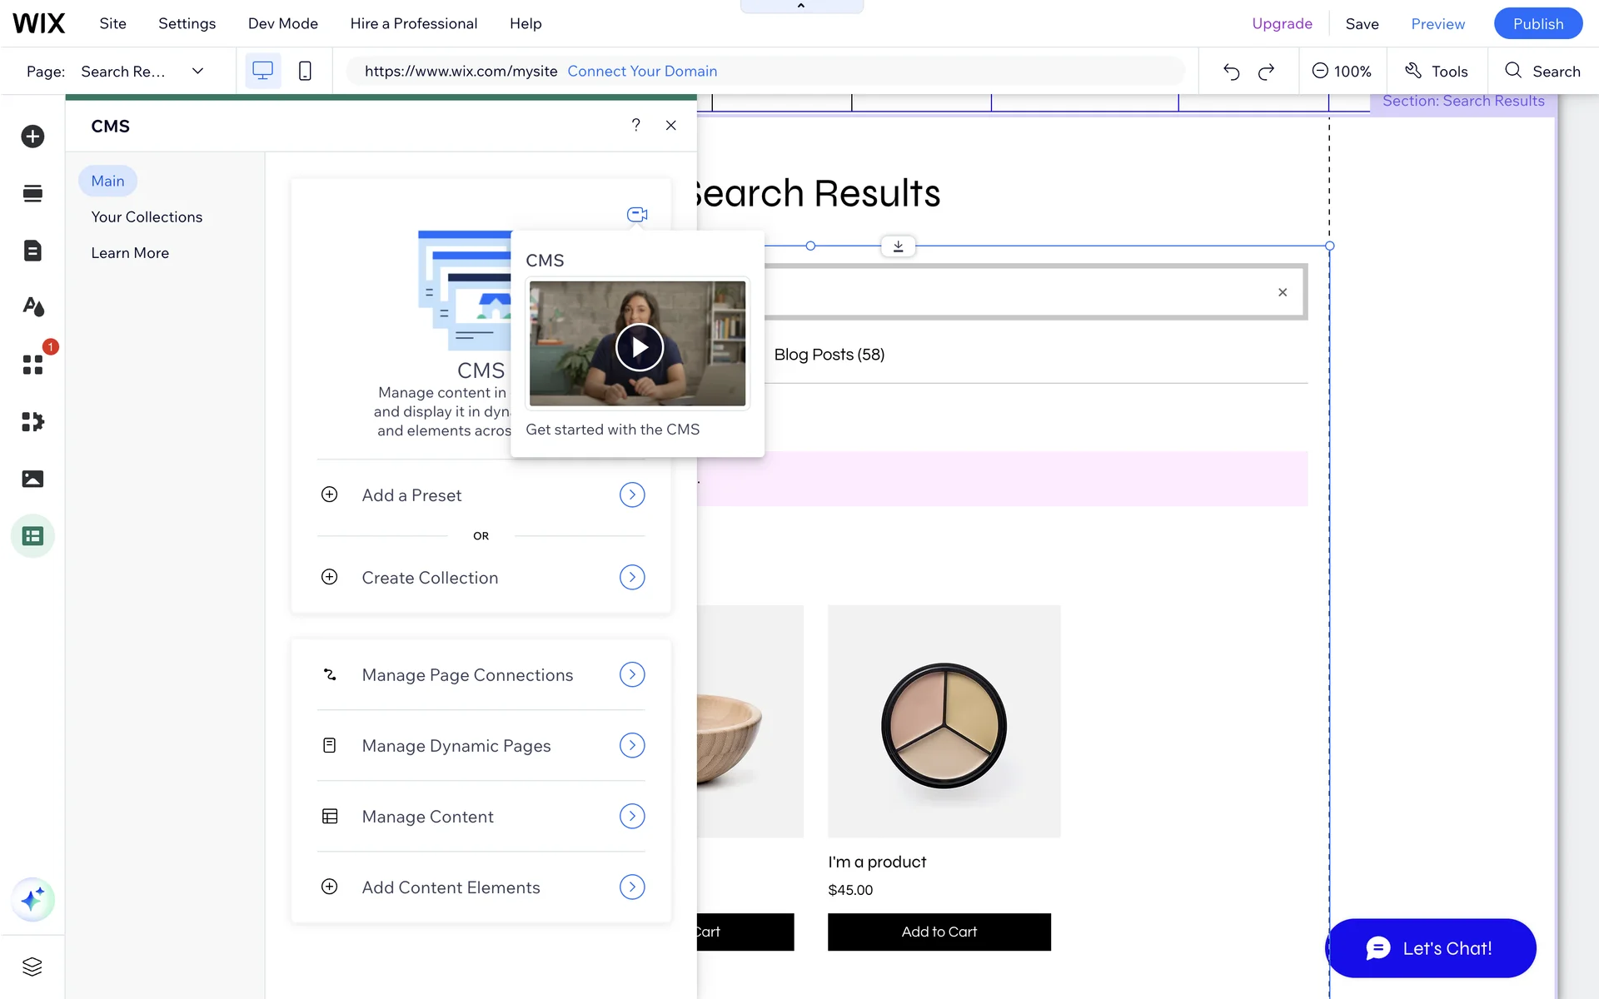The width and height of the screenshot is (1599, 999).
Task: Switch to desktop view
Action: click(x=262, y=72)
